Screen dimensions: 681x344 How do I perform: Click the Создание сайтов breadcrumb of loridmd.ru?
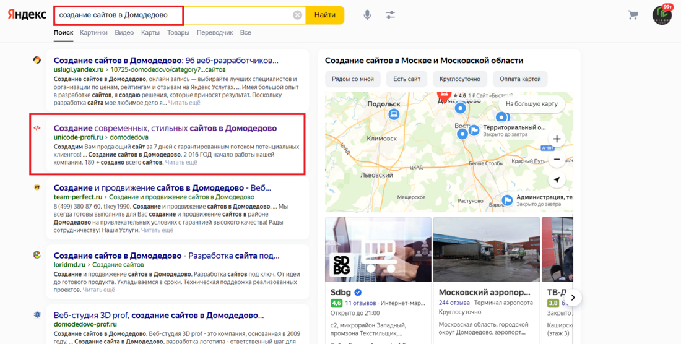[118, 265]
